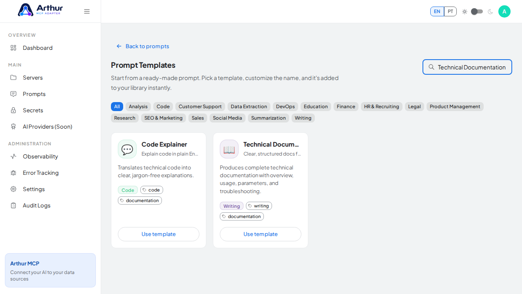Filter by Legal category
Viewport: 522px width, 294px height.
pos(414,107)
